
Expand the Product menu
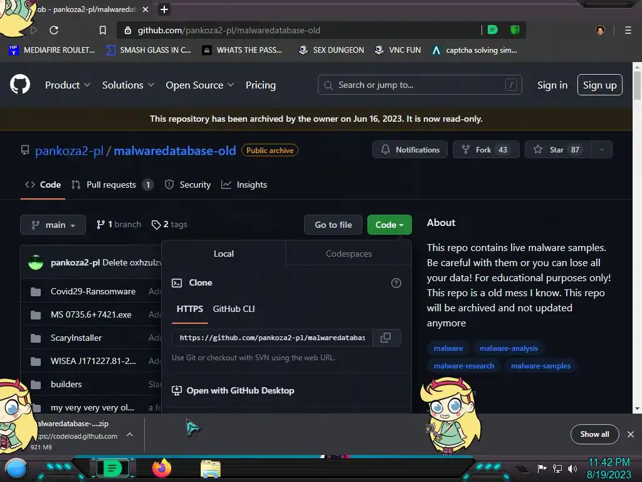[x=68, y=85]
